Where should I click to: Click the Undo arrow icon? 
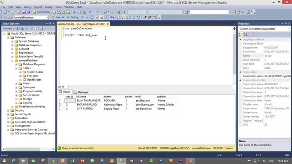pyautogui.click(x=90, y=12)
